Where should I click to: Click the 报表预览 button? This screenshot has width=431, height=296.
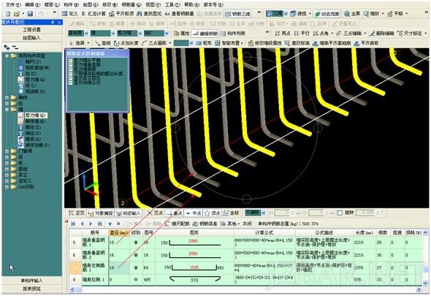(x=32, y=289)
